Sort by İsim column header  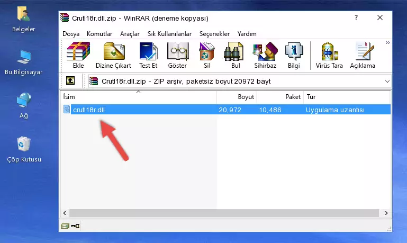(139, 96)
